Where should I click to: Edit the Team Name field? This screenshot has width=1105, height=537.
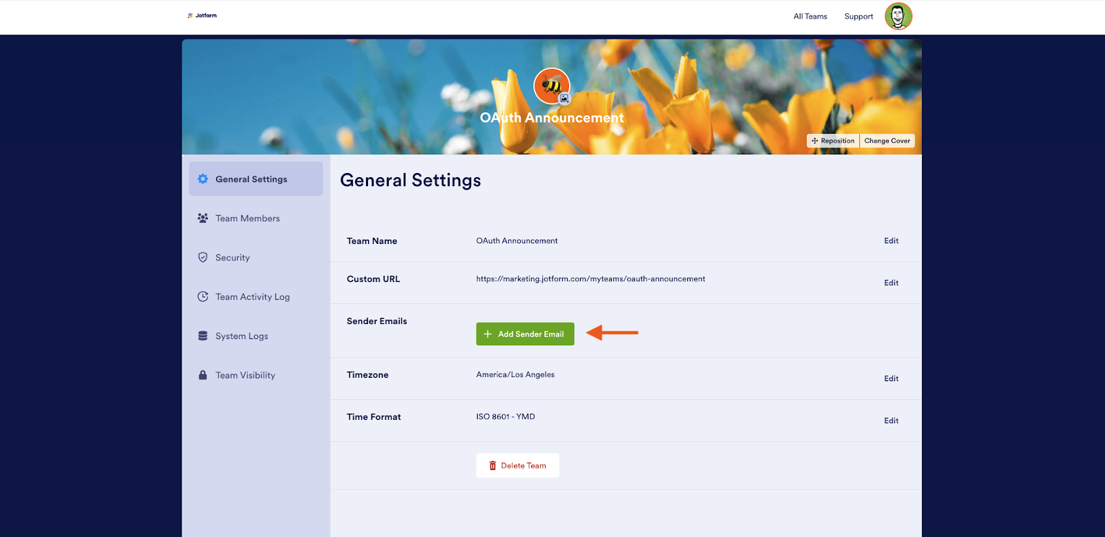tap(892, 241)
